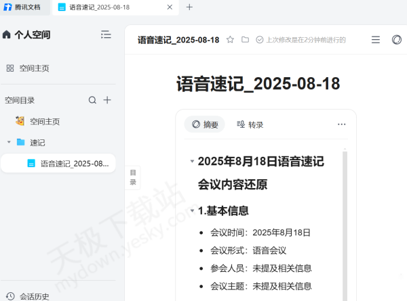
Task: Click the 目录 outline panel button
Action: [x=133, y=177]
